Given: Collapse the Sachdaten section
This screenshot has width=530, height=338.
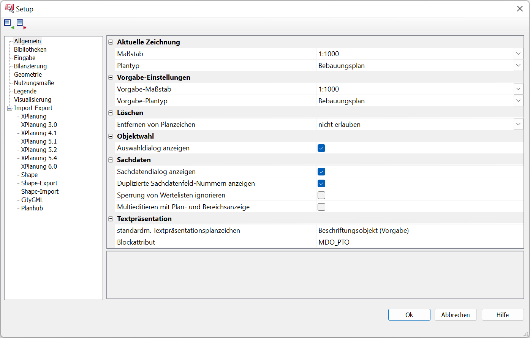Looking at the screenshot, I should (111, 160).
